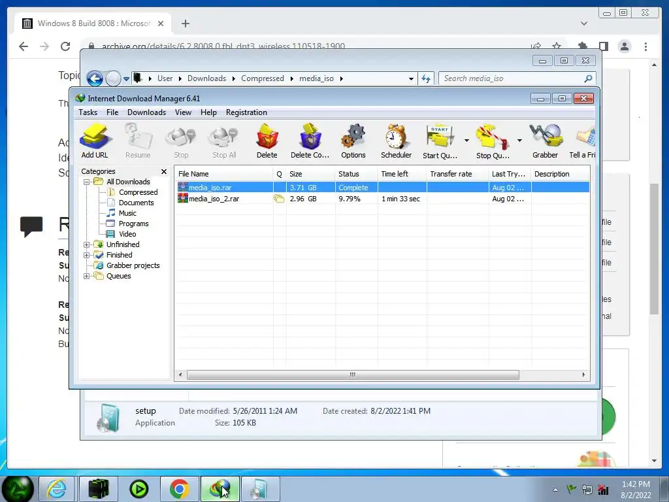Expand the Unfinished category
This screenshot has height=502, width=669.
click(87, 244)
